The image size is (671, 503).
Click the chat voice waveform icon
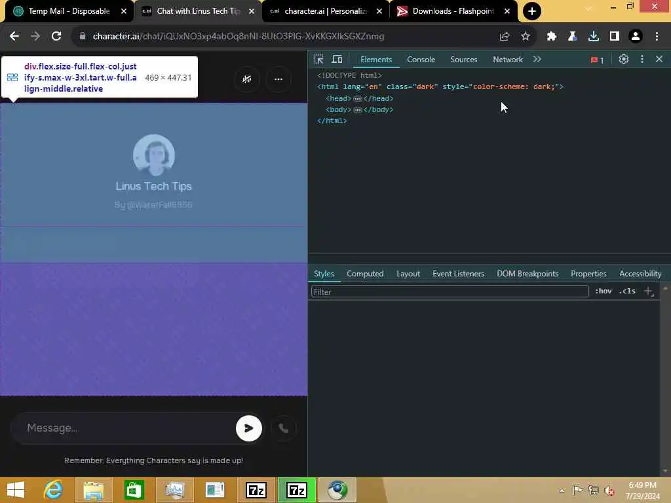[x=247, y=79]
